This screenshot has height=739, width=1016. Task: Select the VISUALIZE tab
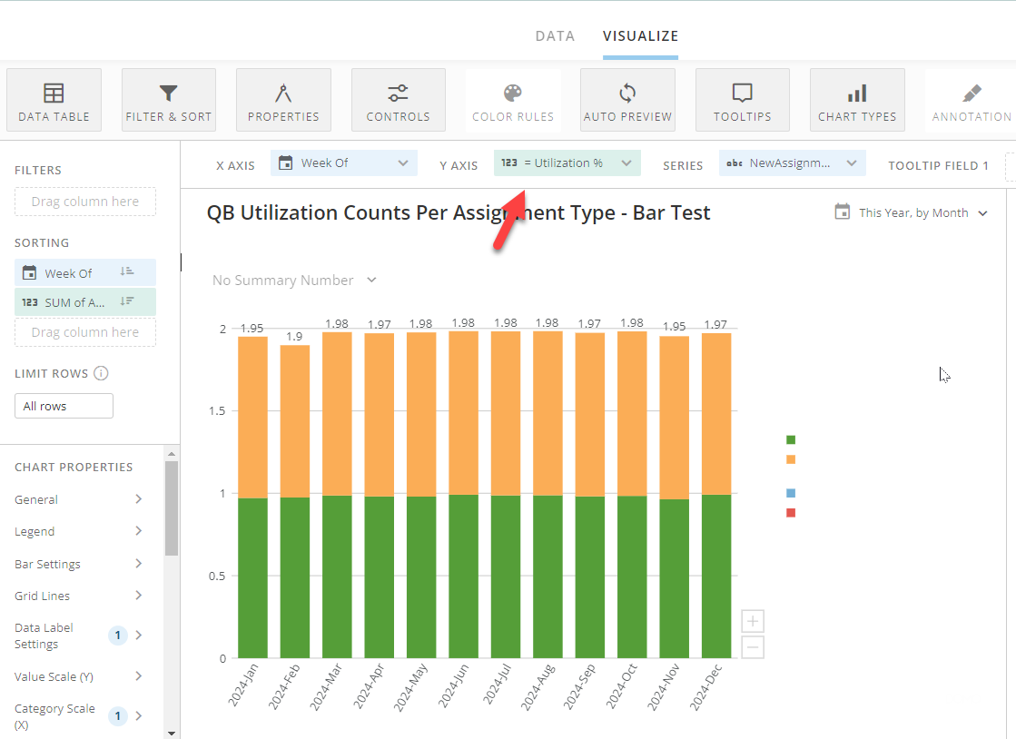point(640,36)
